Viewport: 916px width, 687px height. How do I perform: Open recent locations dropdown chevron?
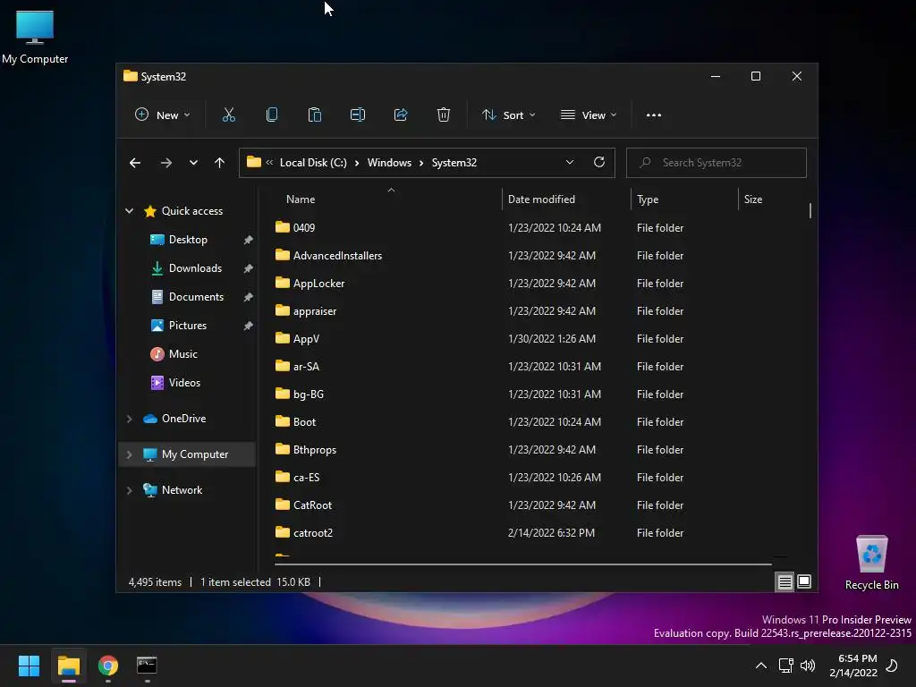tap(193, 163)
